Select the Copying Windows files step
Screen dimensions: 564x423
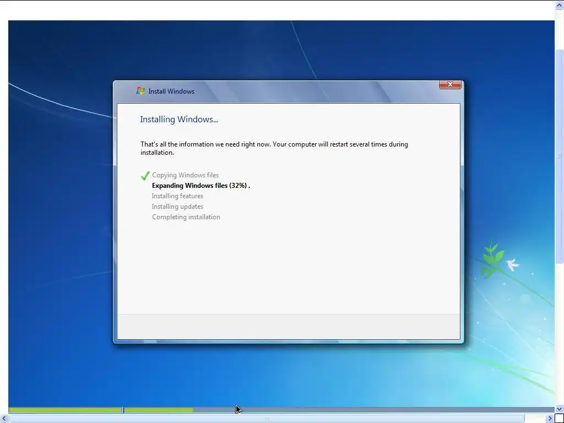point(185,175)
